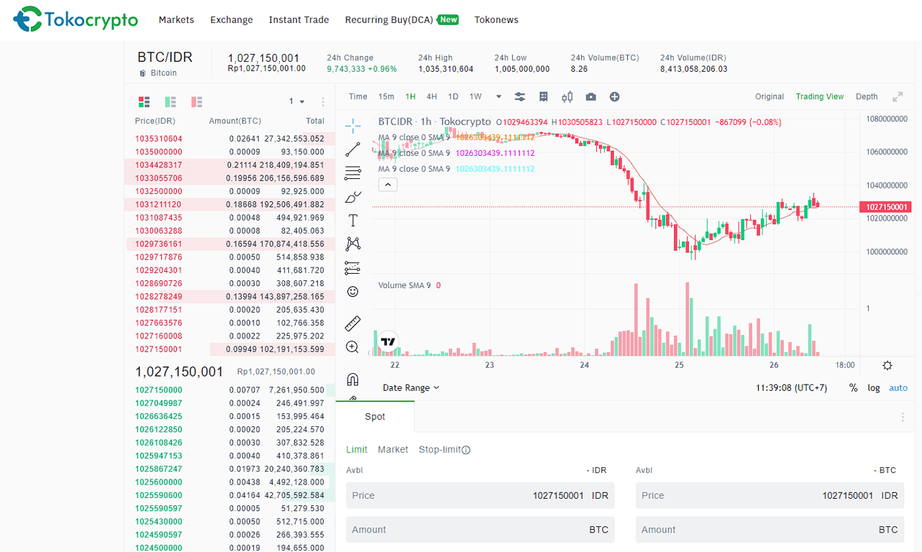Set chart interval to 1H
Viewport: 922px width, 552px height.
tap(410, 96)
